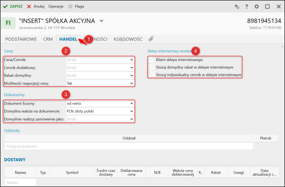Open settings gear icon
The width and height of the screenshot is (285, 187).
tap(256, 7)
